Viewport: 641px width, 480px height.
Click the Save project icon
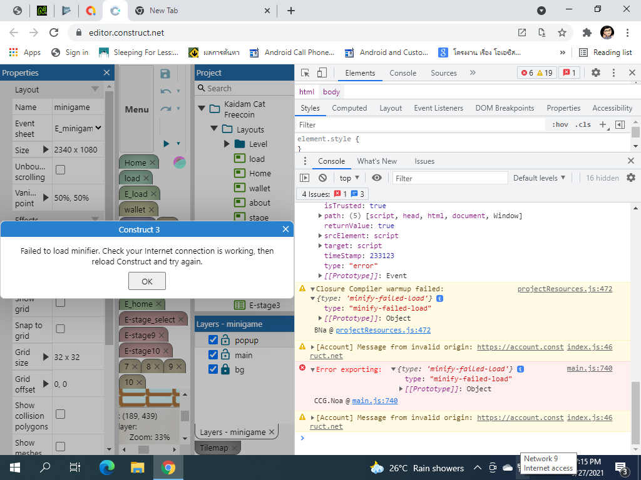[x=165, y=74]
